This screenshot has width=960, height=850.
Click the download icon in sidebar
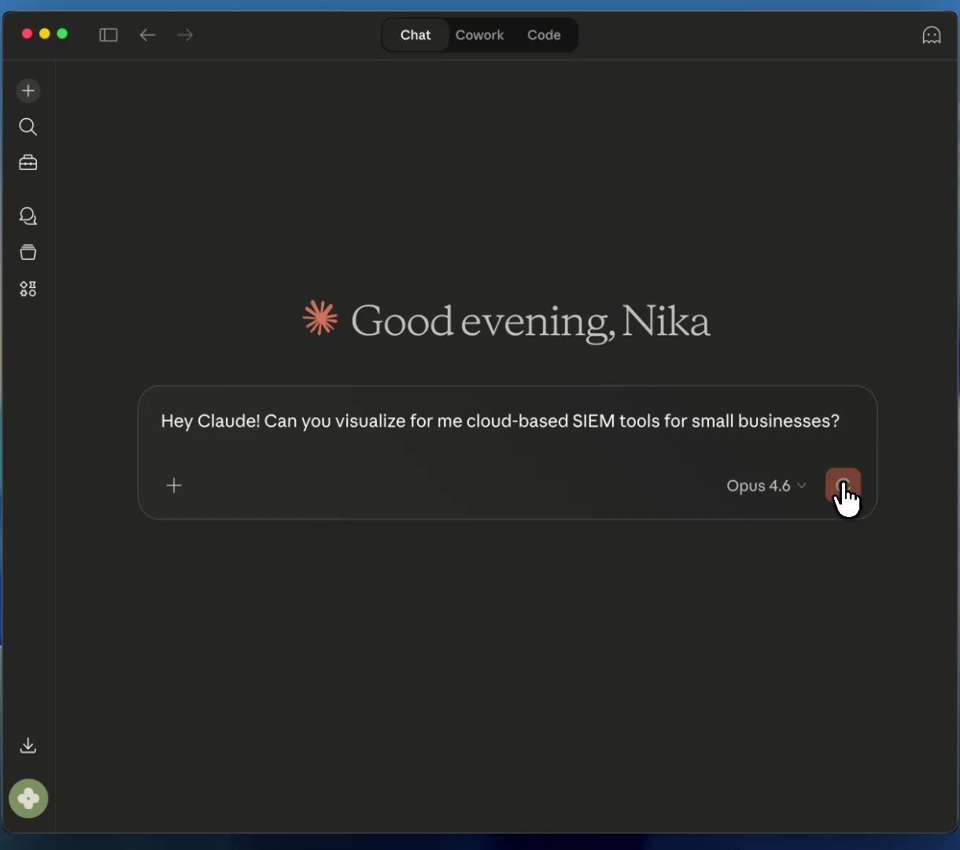(28, 745)
